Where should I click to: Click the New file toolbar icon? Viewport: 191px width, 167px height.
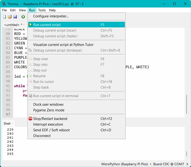tap(4, 17)
